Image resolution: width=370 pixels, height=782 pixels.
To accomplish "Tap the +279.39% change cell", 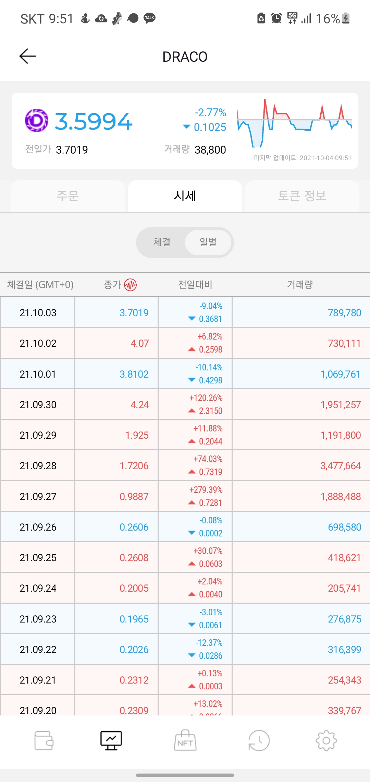I will coord(195,496).
